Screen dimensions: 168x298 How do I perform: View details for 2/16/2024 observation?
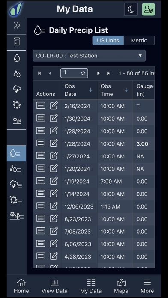(41, 105)
